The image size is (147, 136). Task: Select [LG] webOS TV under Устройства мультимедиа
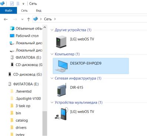82,112
